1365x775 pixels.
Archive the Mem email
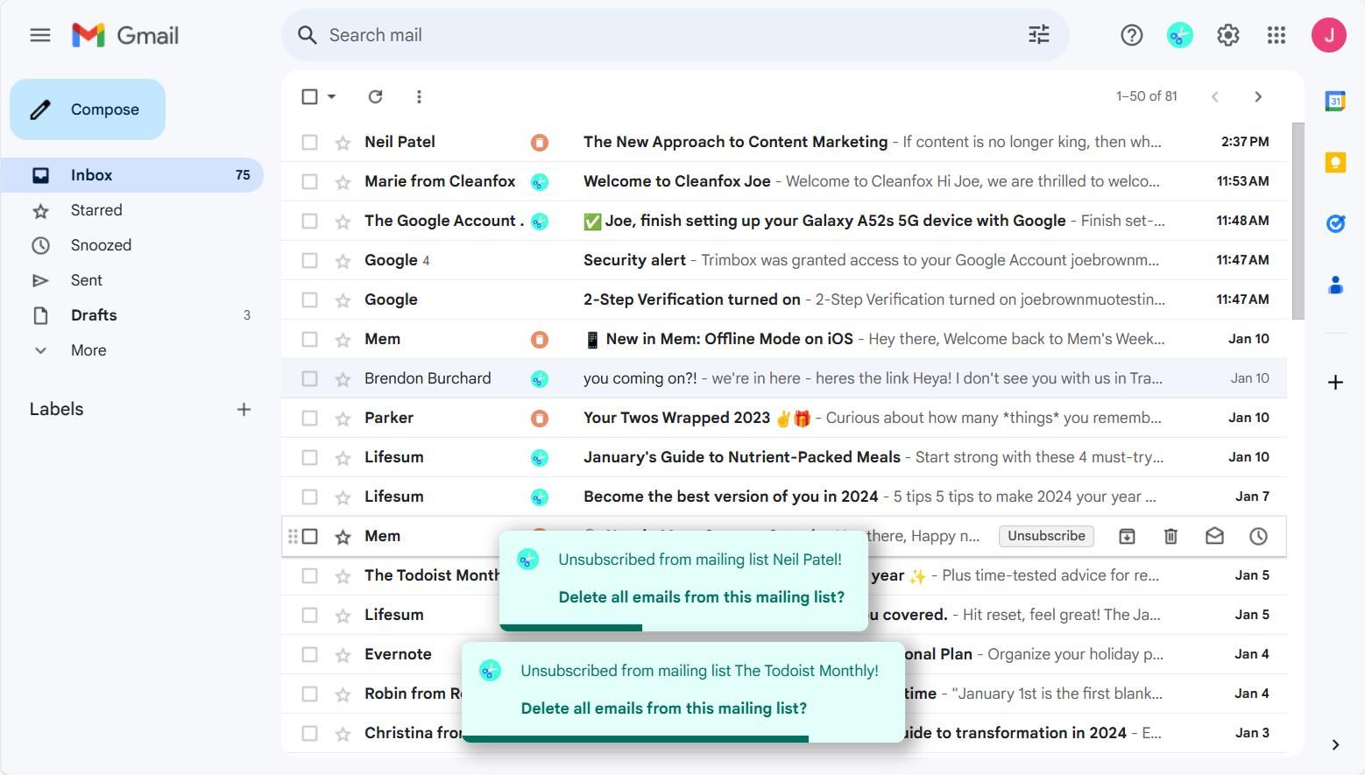coord(1127,535)
